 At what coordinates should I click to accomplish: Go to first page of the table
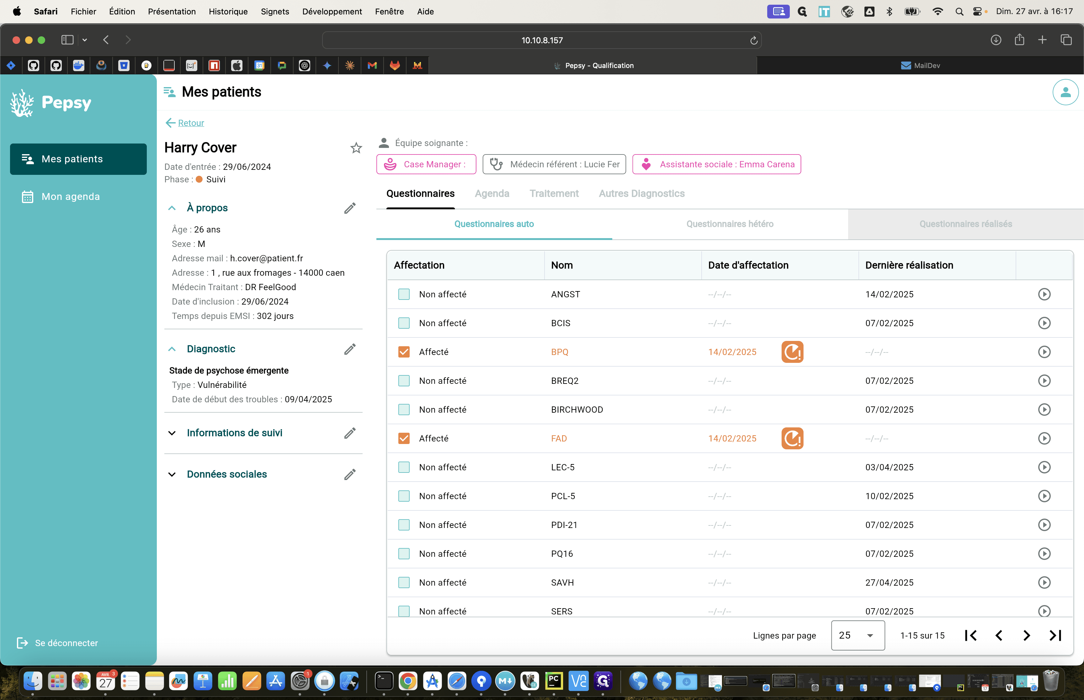coord(971,635)
